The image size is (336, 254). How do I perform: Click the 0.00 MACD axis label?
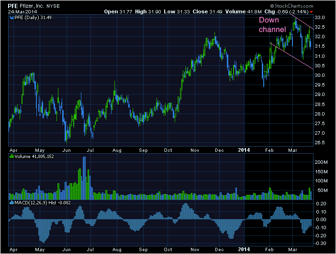[321, 220]
